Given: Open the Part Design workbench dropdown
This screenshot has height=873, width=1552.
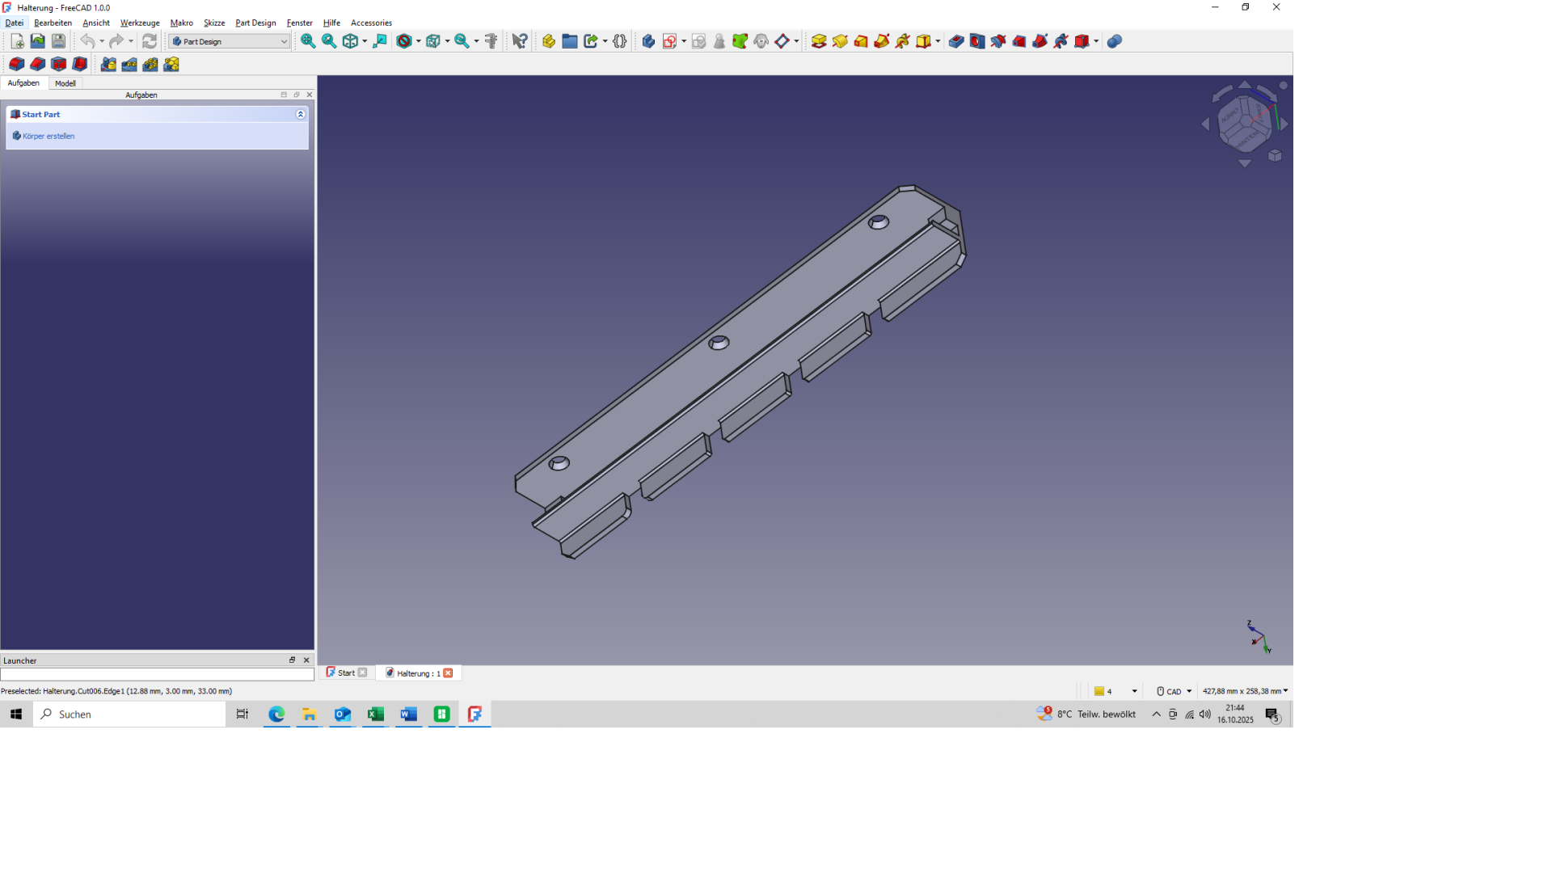Looking at the screenshot, I should (230, 41).
